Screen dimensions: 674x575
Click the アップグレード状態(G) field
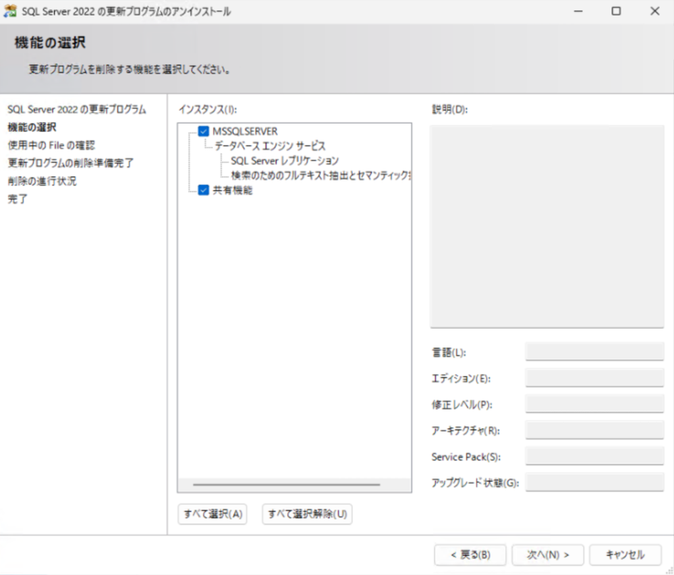tap(594, 483)
